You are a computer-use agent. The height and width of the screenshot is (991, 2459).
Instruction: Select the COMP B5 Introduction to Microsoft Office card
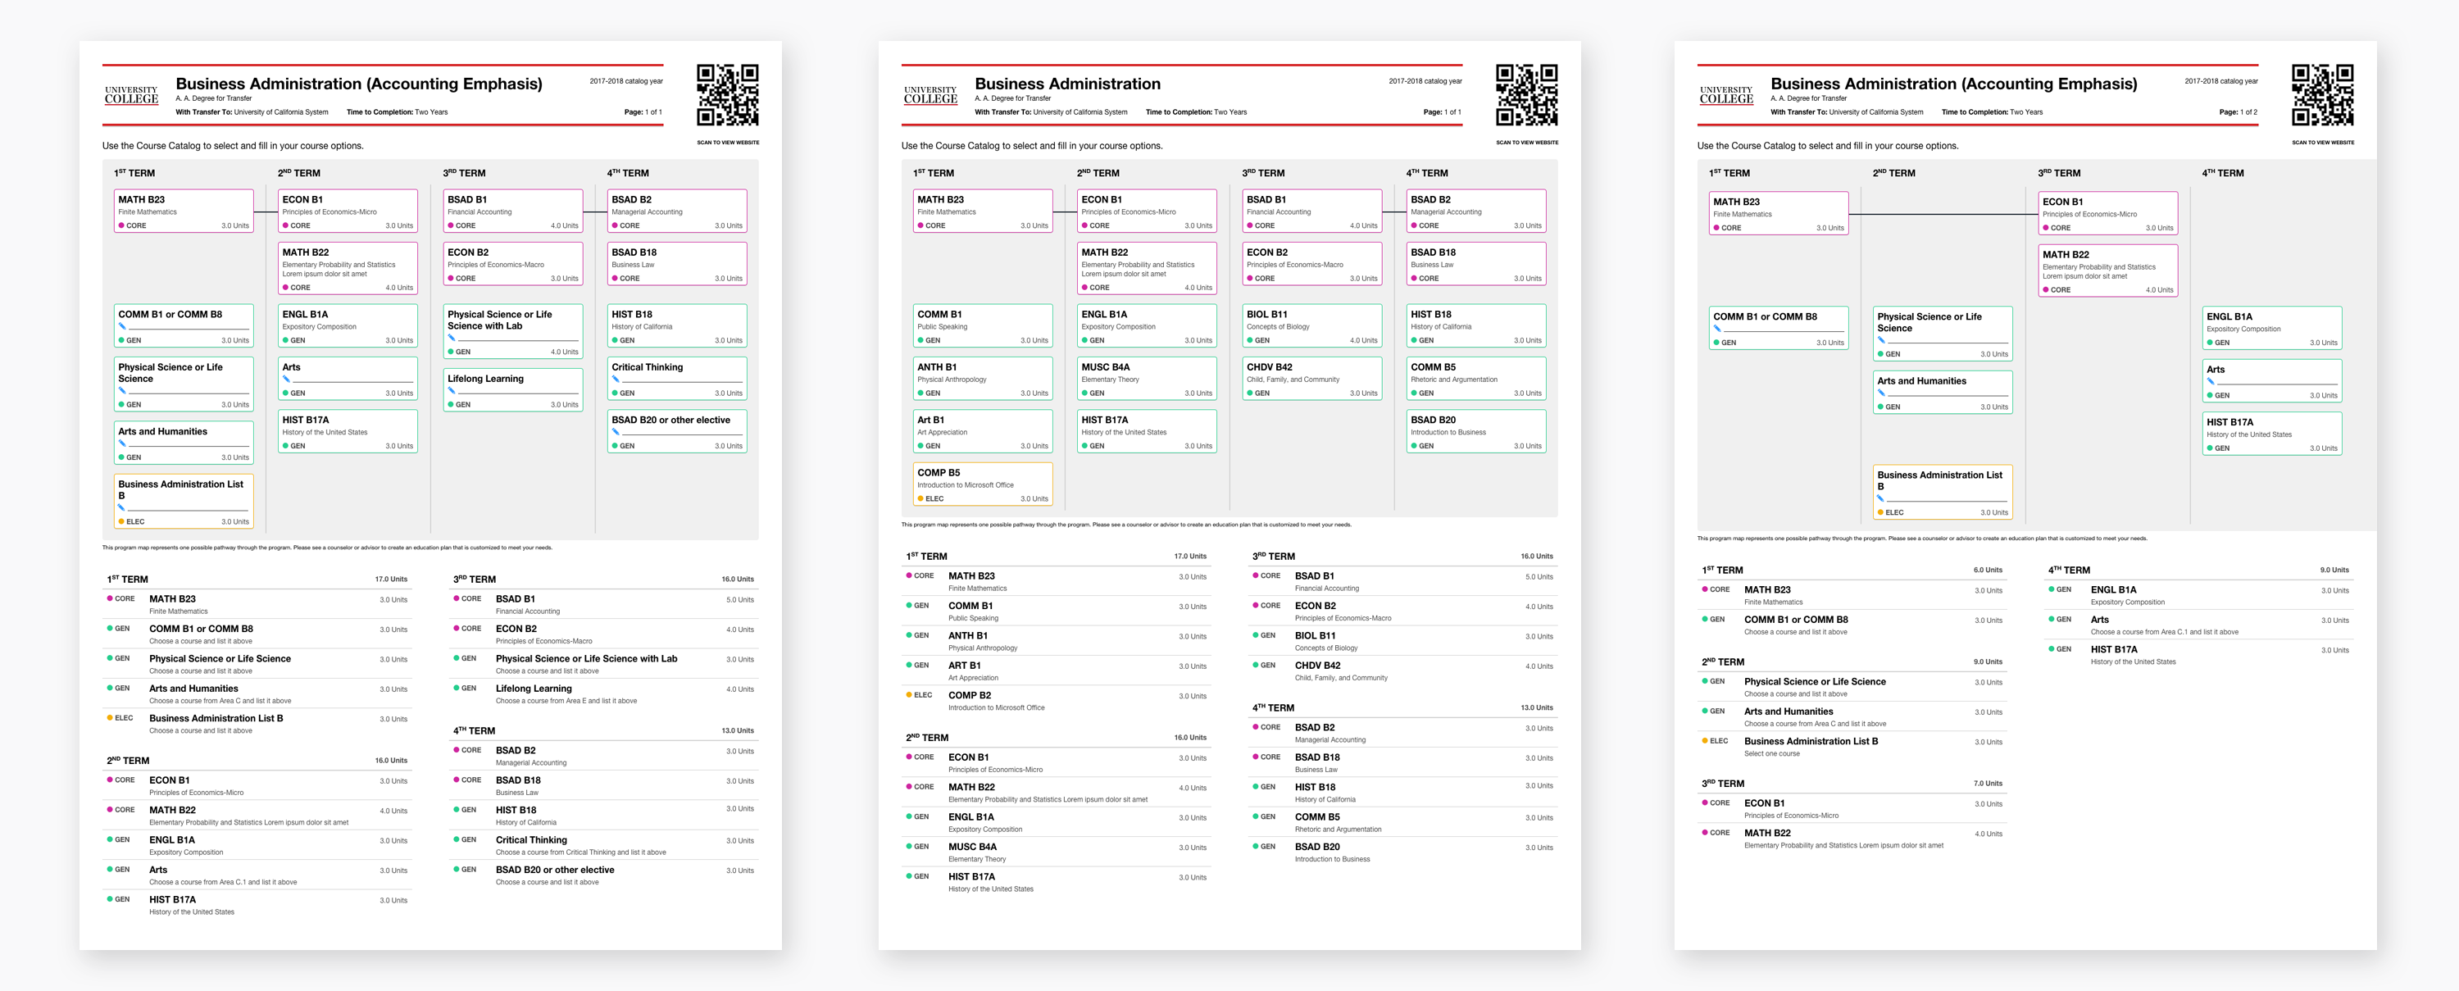(984, 484)
